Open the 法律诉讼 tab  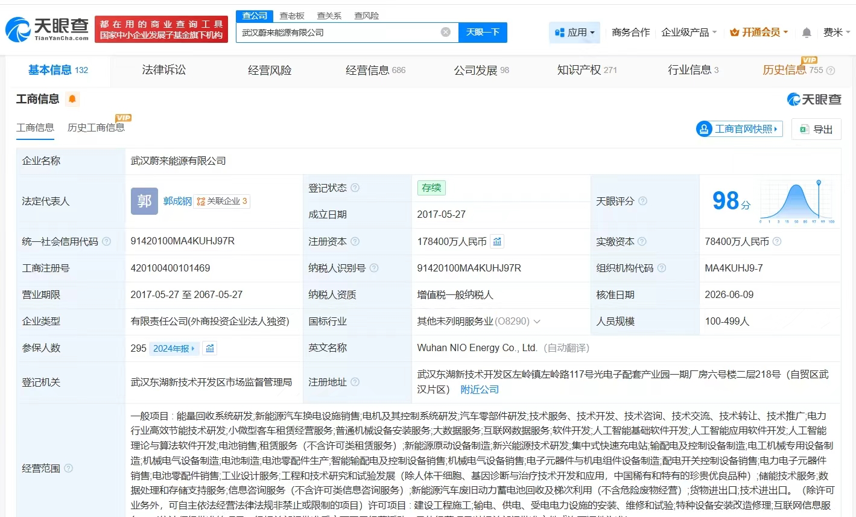pos(163,71)
